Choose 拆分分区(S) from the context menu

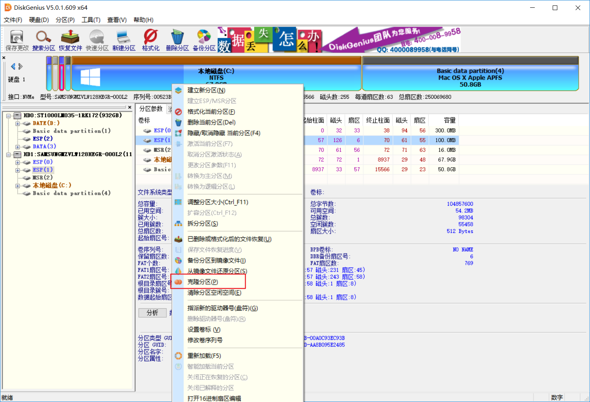(203, 224)
